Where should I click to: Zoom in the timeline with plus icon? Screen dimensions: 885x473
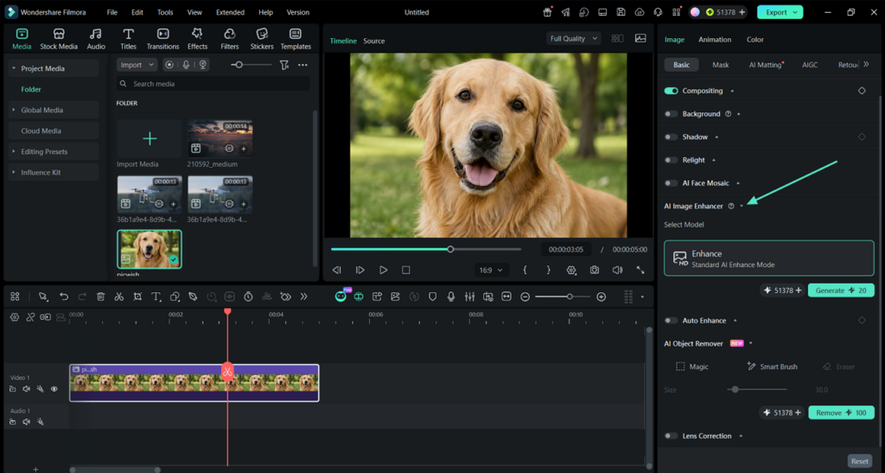click(x=602, y=297)
